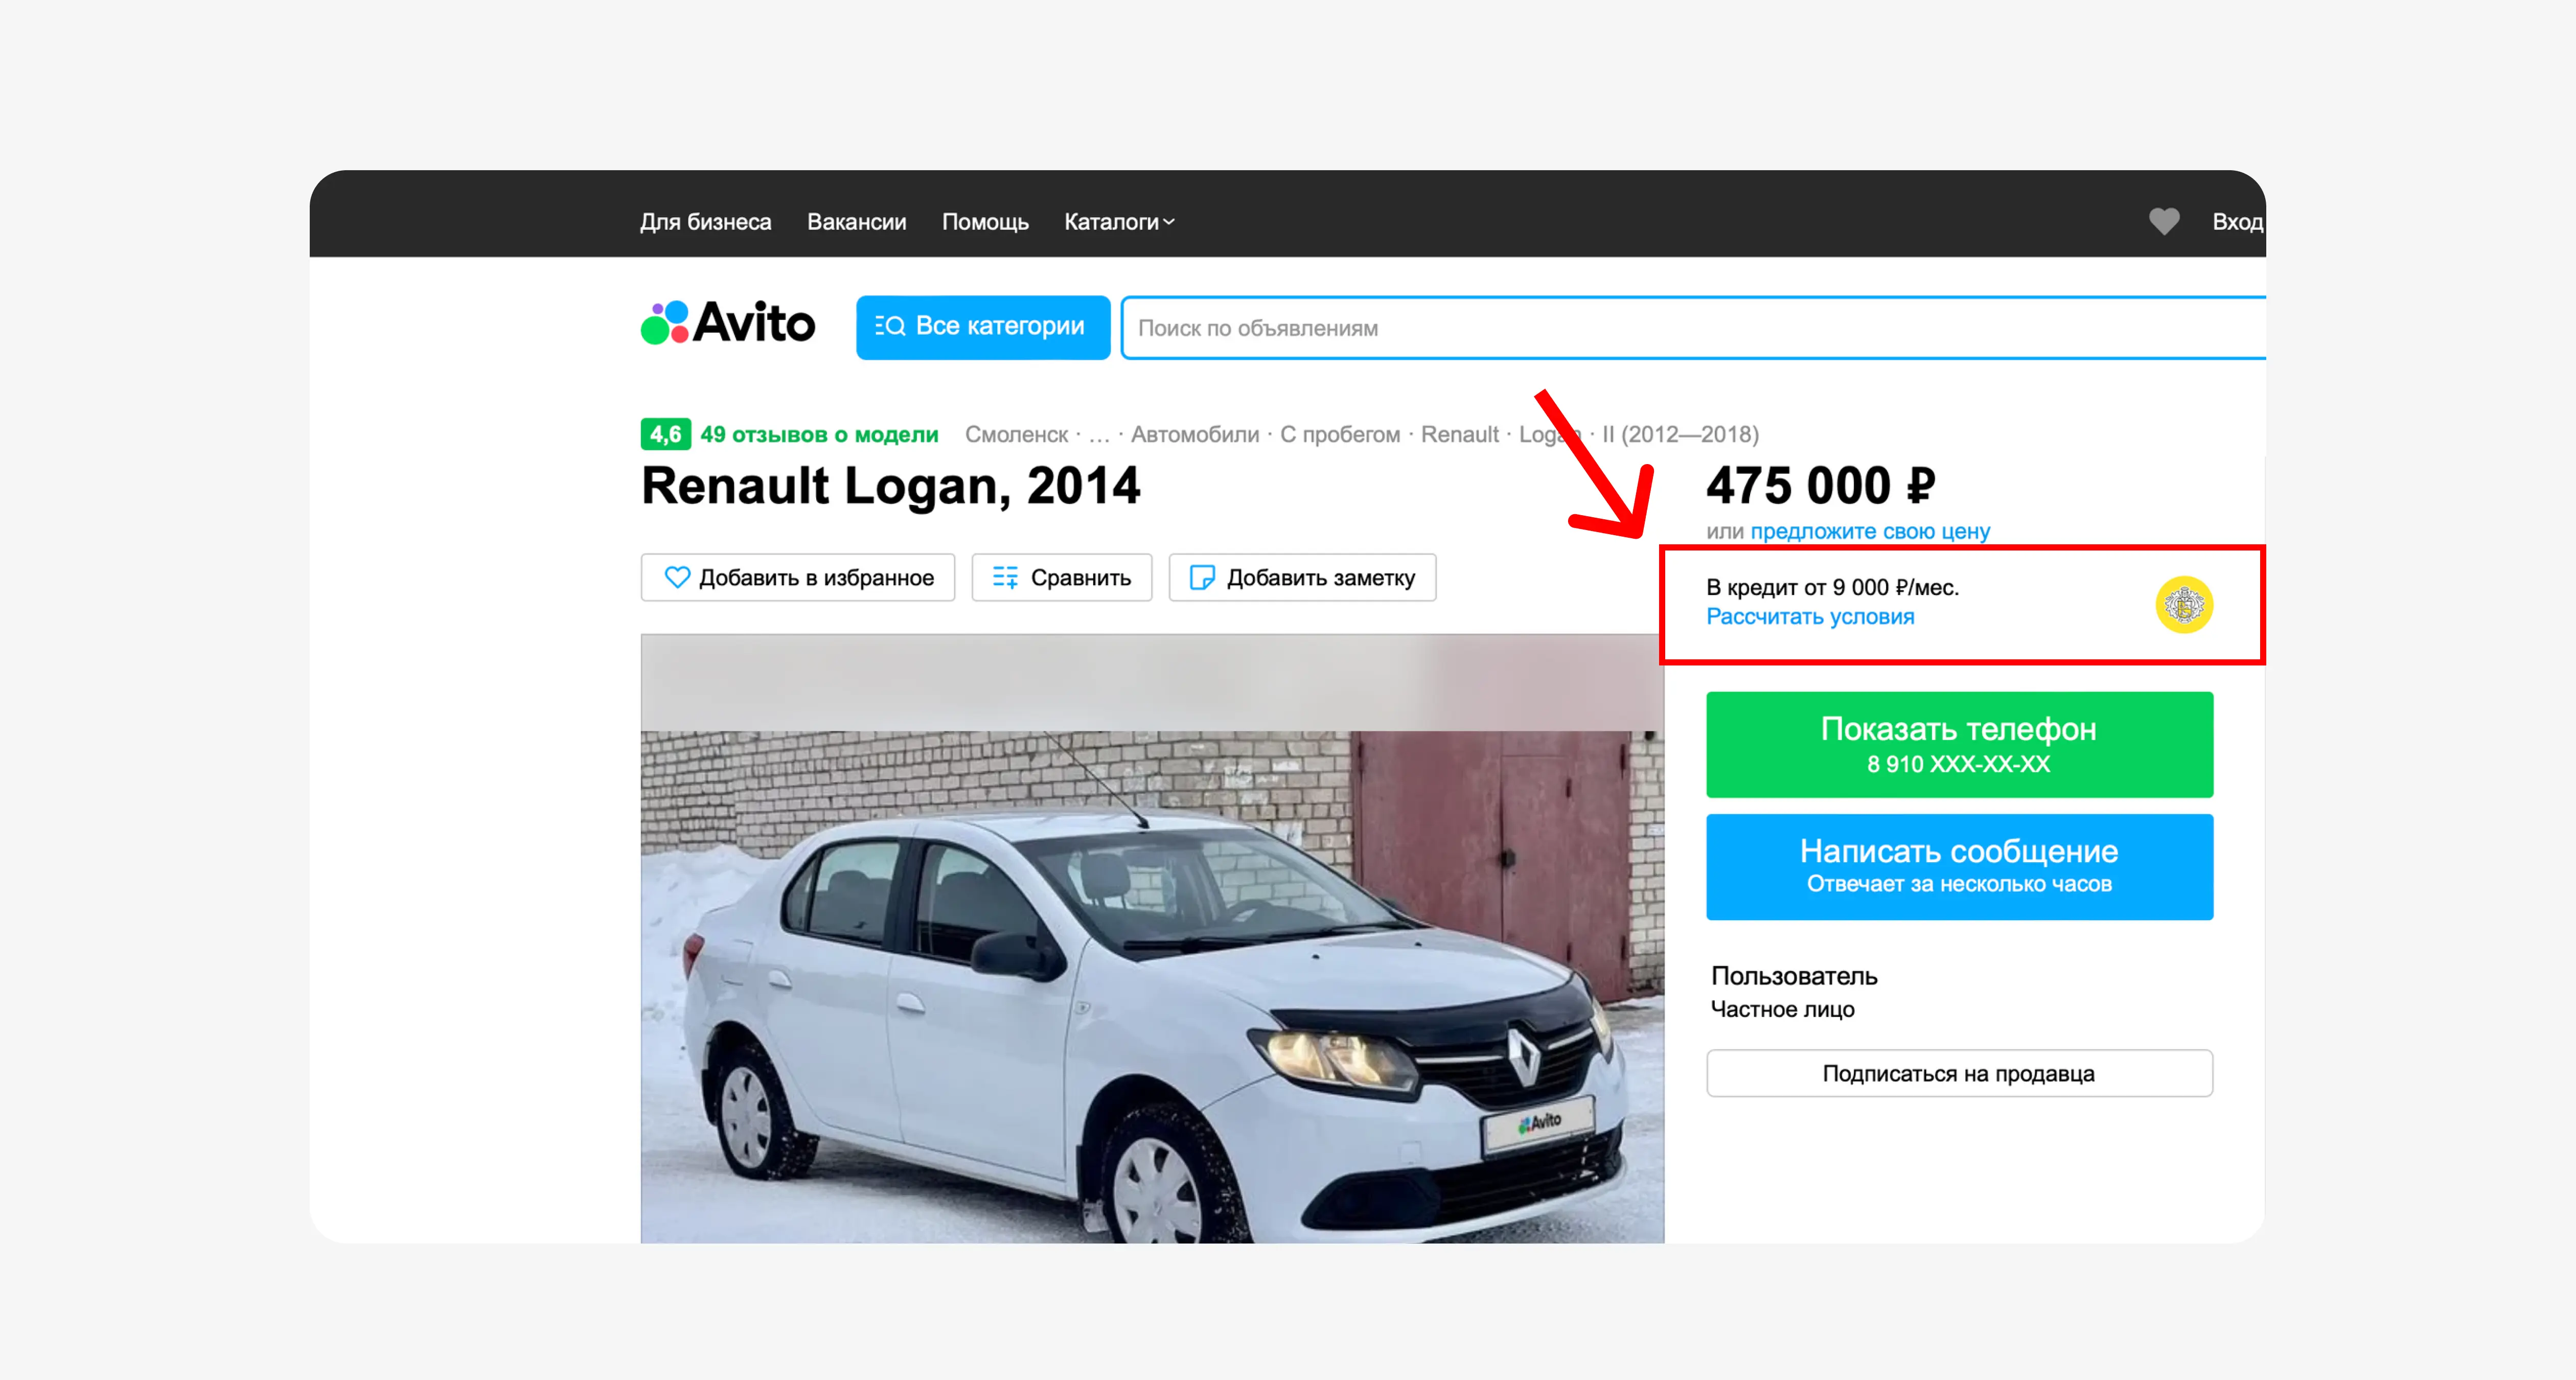The image size is (2576, 1380).
Task: Open the Renault Logan car photo
Action: 1152,938
